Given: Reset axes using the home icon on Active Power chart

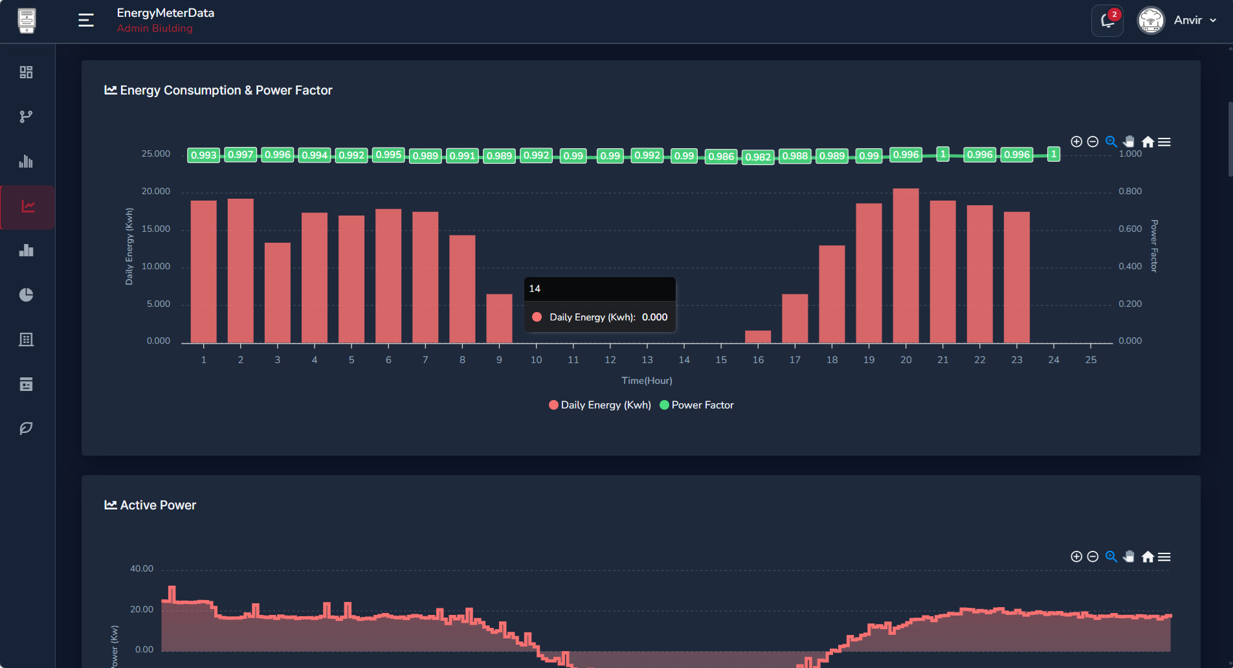Looking at the screenshot, I should click(1147, 556).
